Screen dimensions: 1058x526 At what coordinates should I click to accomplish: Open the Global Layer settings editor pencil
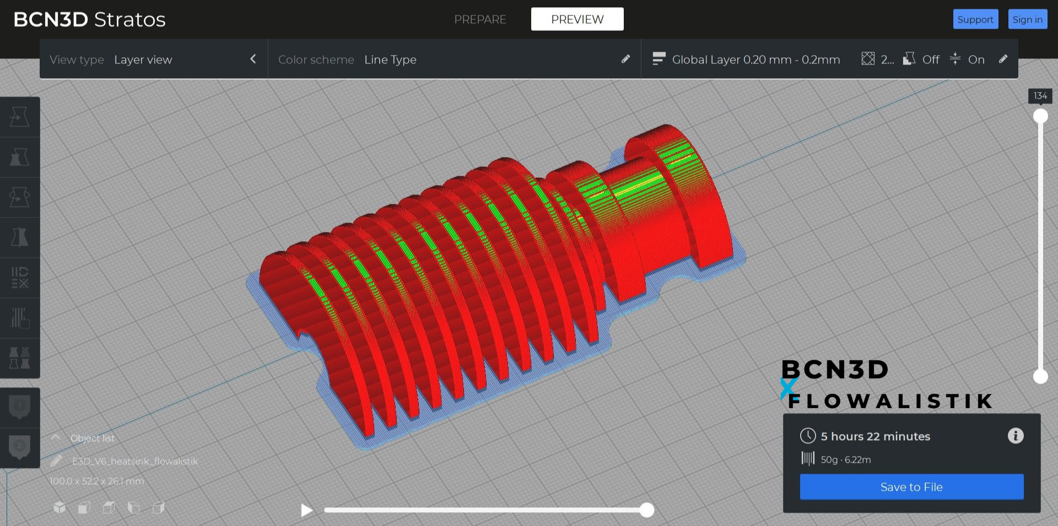pyautogui.click(x=1003, y=59)
